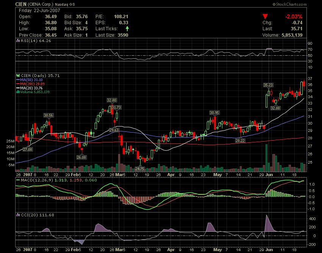Click the -200 label on CCI axis

click(311, 244)
